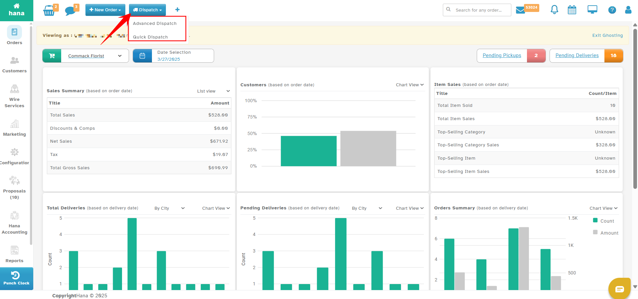Open the notifications bell

(x=554, y=10)
